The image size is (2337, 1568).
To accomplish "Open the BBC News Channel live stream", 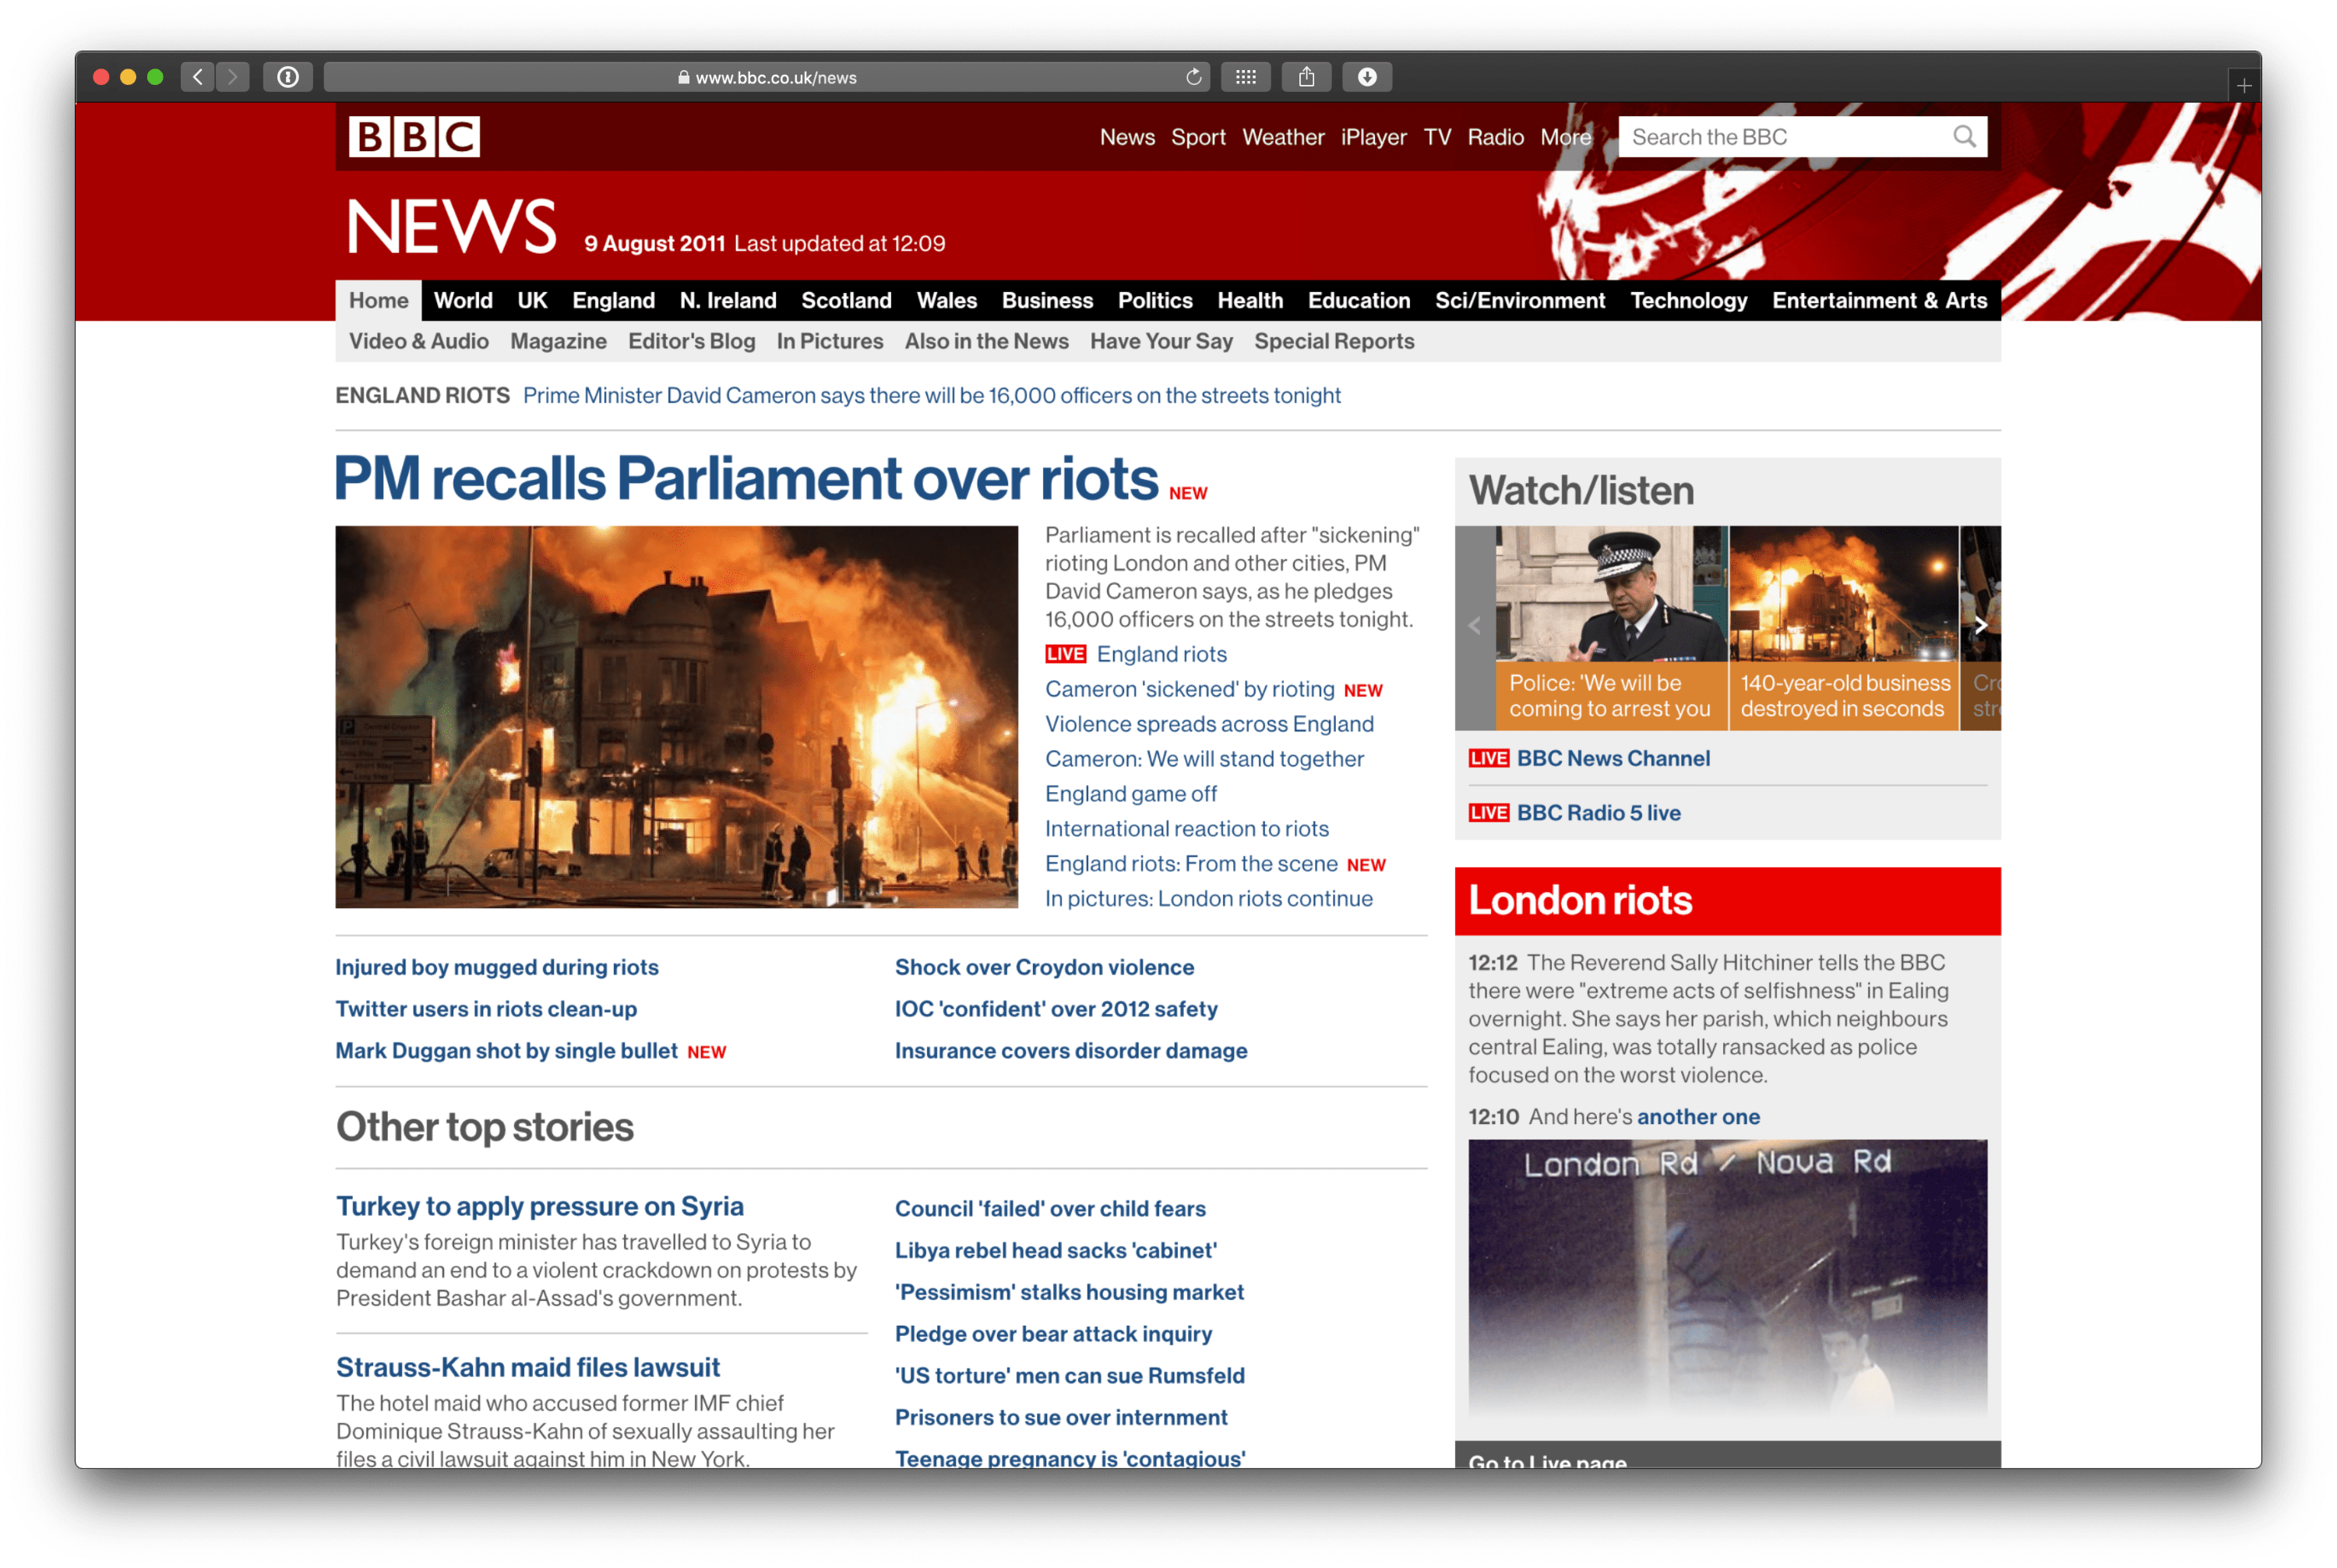I will pyautogui.click(x=1613, y=759).
